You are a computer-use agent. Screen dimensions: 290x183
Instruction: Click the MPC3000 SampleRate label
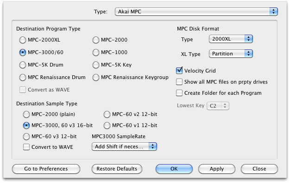119,136
